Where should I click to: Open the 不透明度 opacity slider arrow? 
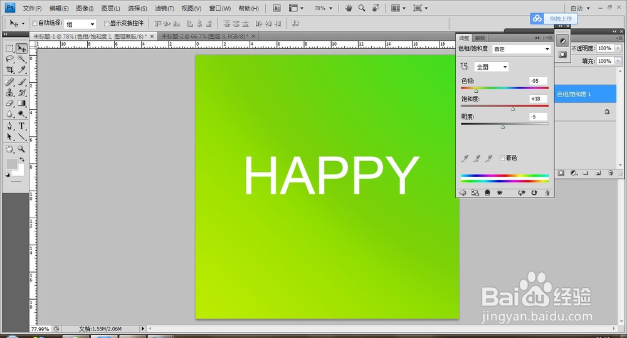tap(618, 48)
